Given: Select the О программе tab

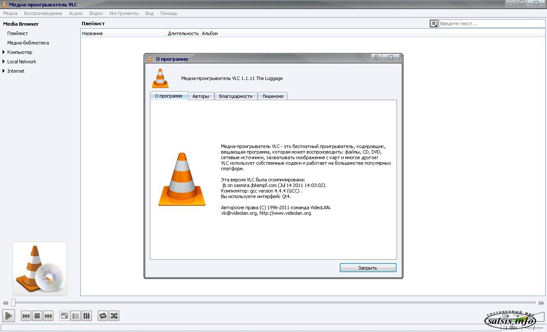Looking at the screenshot, I should pos(169,96).
